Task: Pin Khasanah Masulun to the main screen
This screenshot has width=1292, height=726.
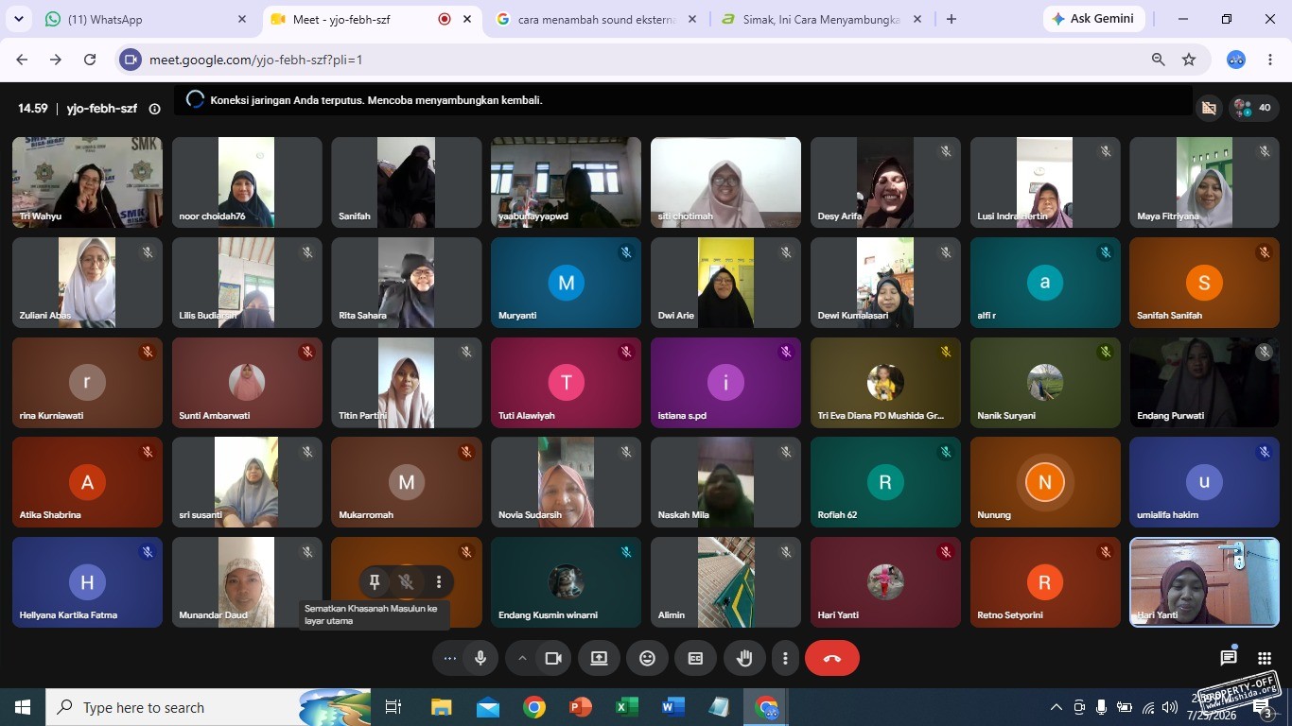Action: tap(375, 582)
